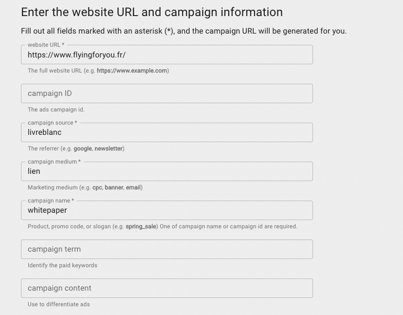Click the bold 'email' medium example
The width and height of the screenshot is (403, 315).
click(133, 187)
